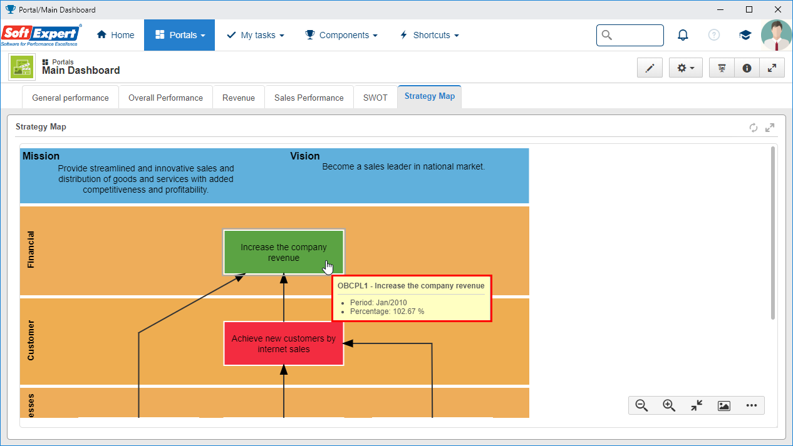The image size is (793, 446).
Task: Fit map to screen icon
Action: click(x=697, y=405)
